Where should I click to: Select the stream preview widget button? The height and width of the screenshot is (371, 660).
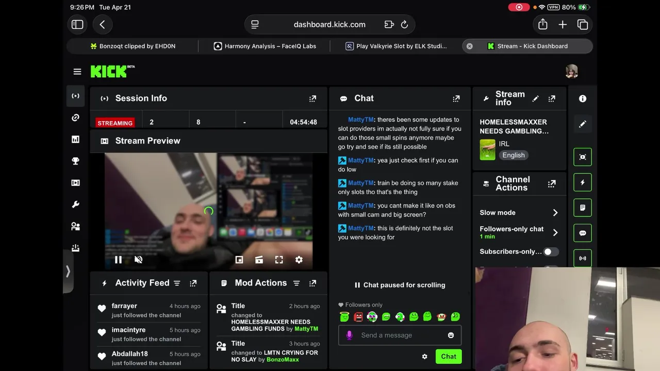coord(583,157)
